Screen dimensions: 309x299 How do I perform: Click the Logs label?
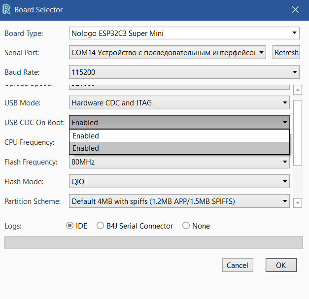[x=13, y=226]
